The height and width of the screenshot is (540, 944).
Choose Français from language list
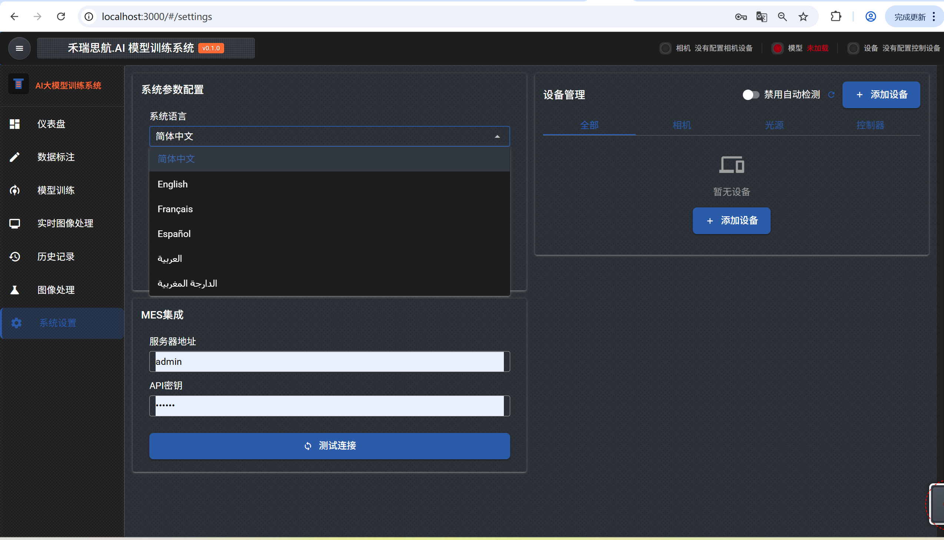click(x=329, y=209)
